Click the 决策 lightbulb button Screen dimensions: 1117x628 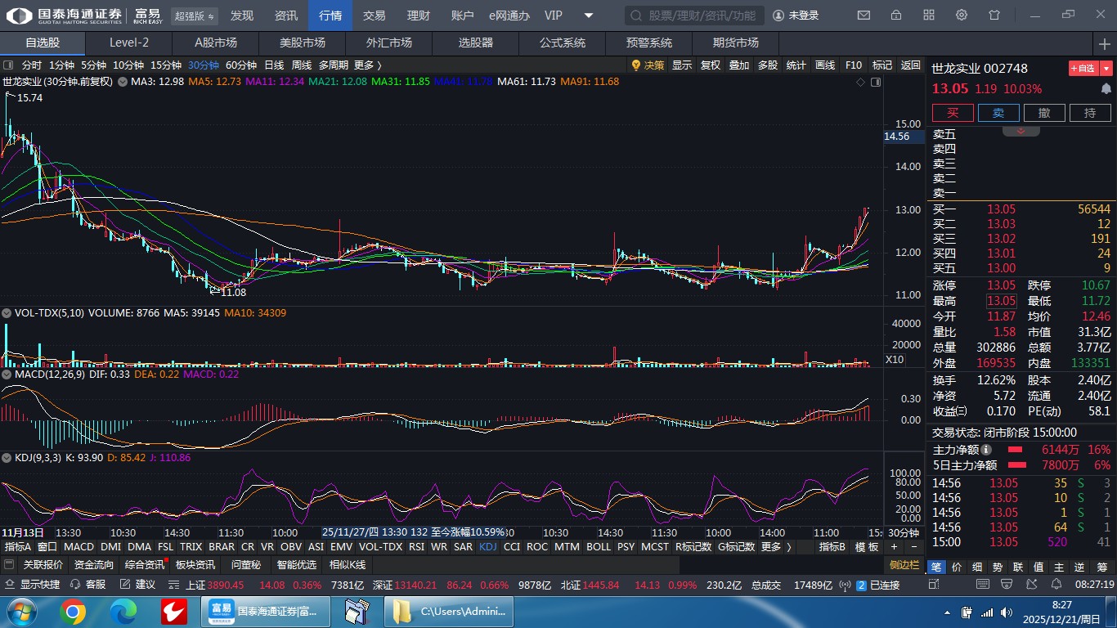pos(648,65)
